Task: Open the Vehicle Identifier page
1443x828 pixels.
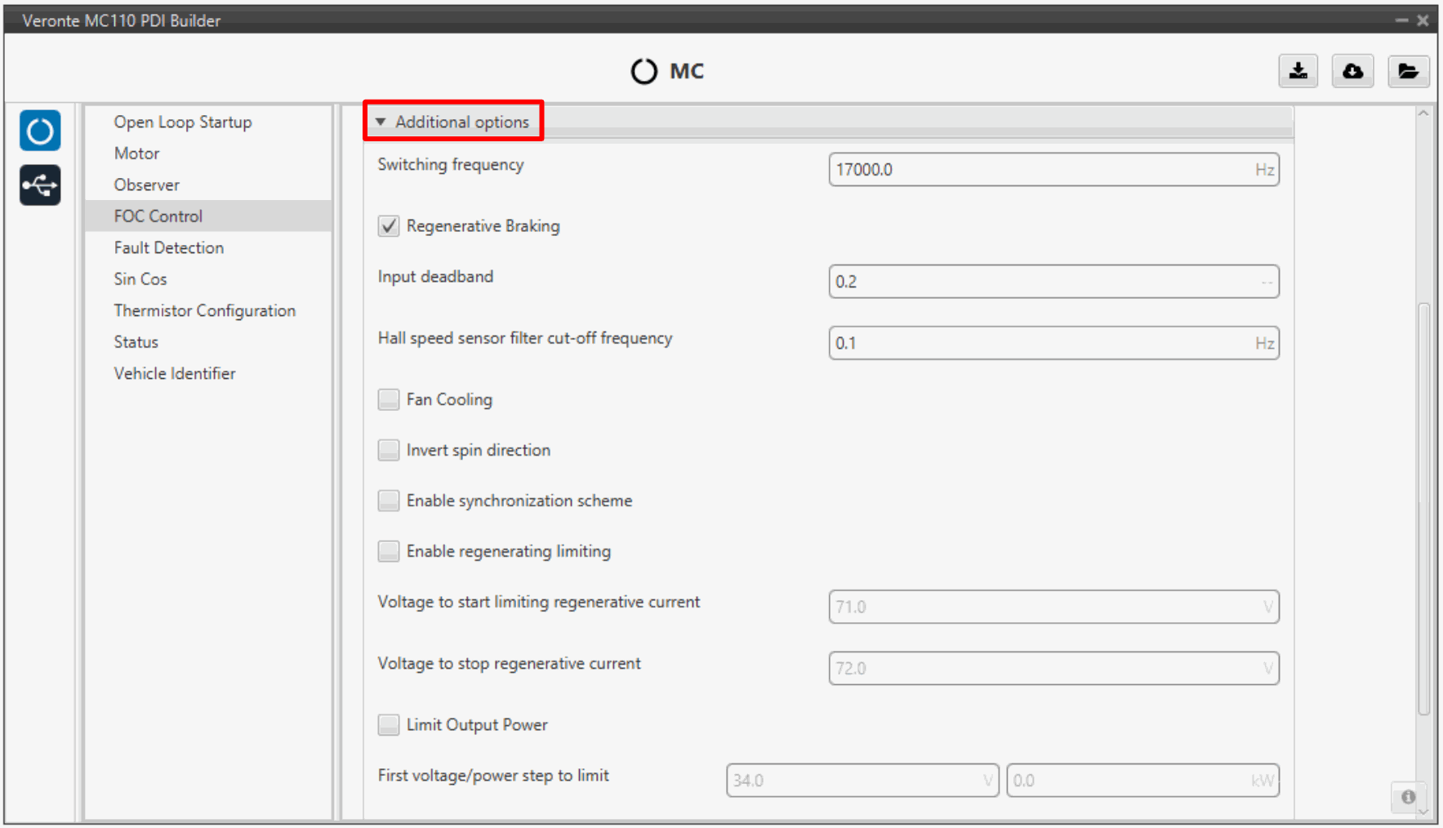Action: (x=174, y=373)
